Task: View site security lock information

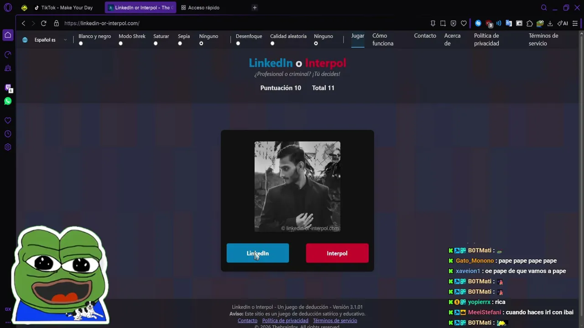Action: [x=56, y=23]
